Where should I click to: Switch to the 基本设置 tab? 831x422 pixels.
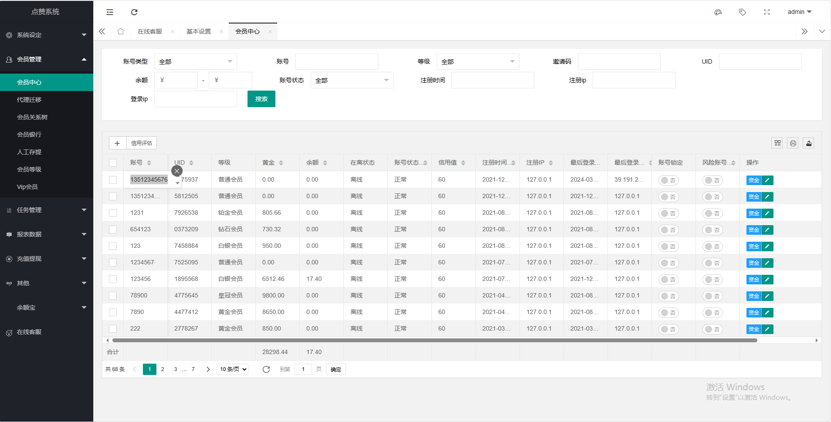[x=199, y=31]
